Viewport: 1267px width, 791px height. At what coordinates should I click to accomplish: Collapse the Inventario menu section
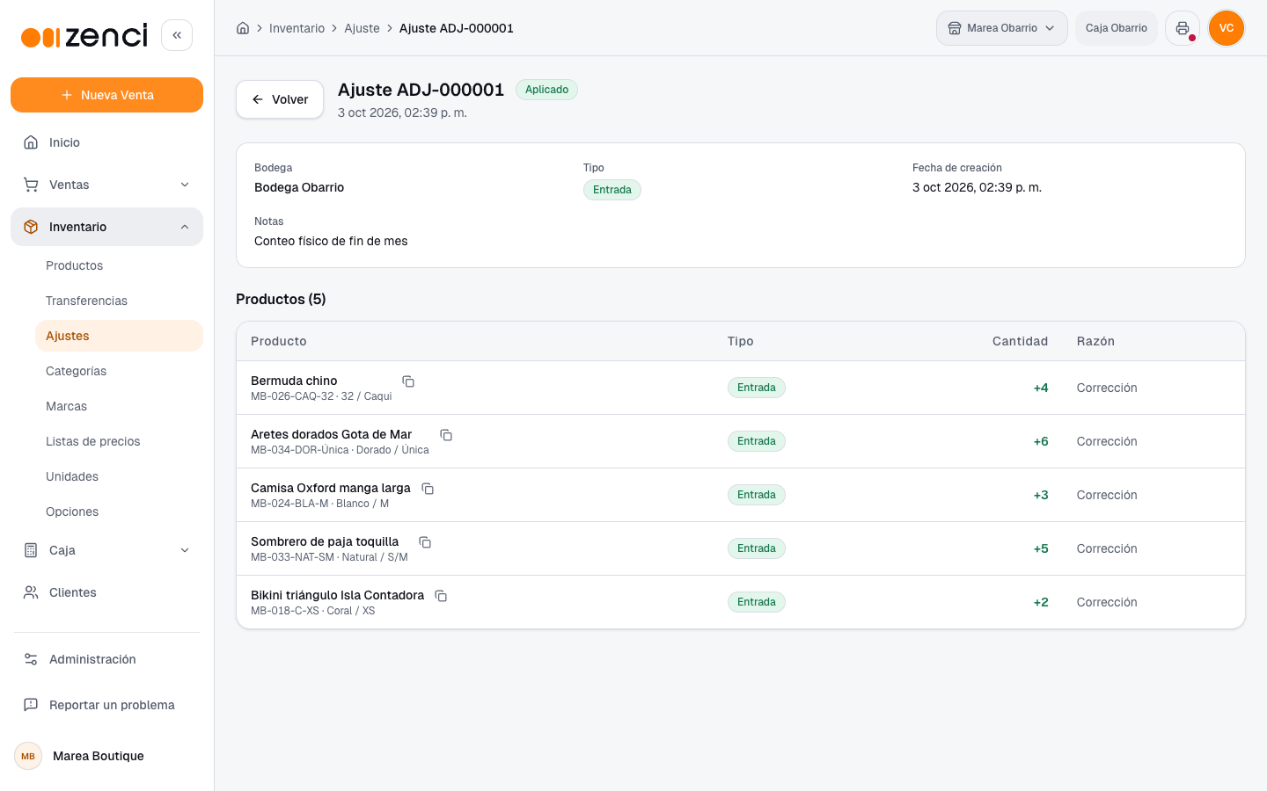coord(106,227)
